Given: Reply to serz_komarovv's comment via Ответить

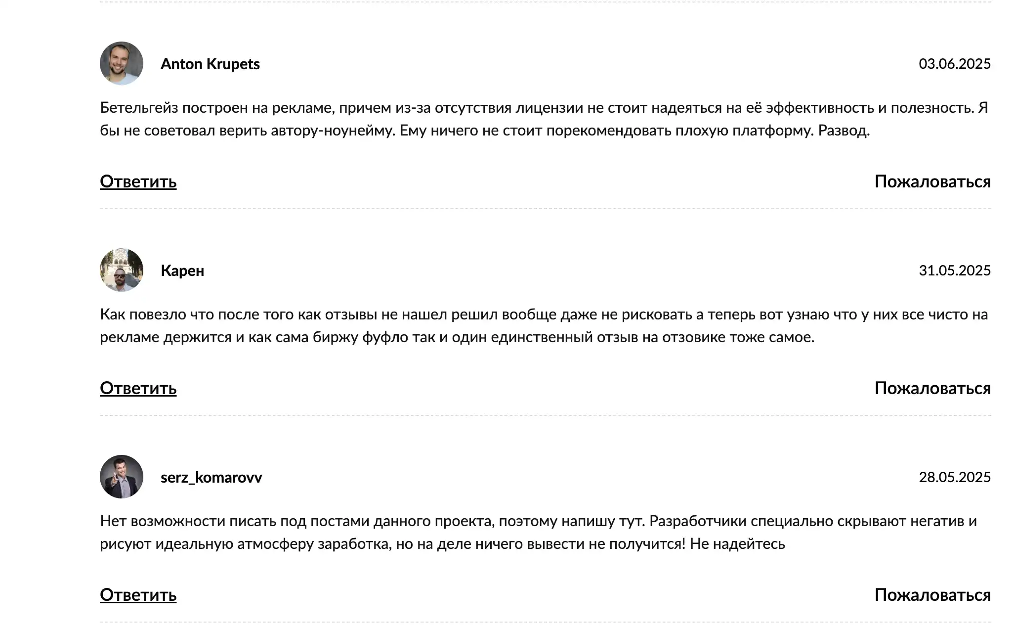Looking at the screenshot, I should coord(138,595).
